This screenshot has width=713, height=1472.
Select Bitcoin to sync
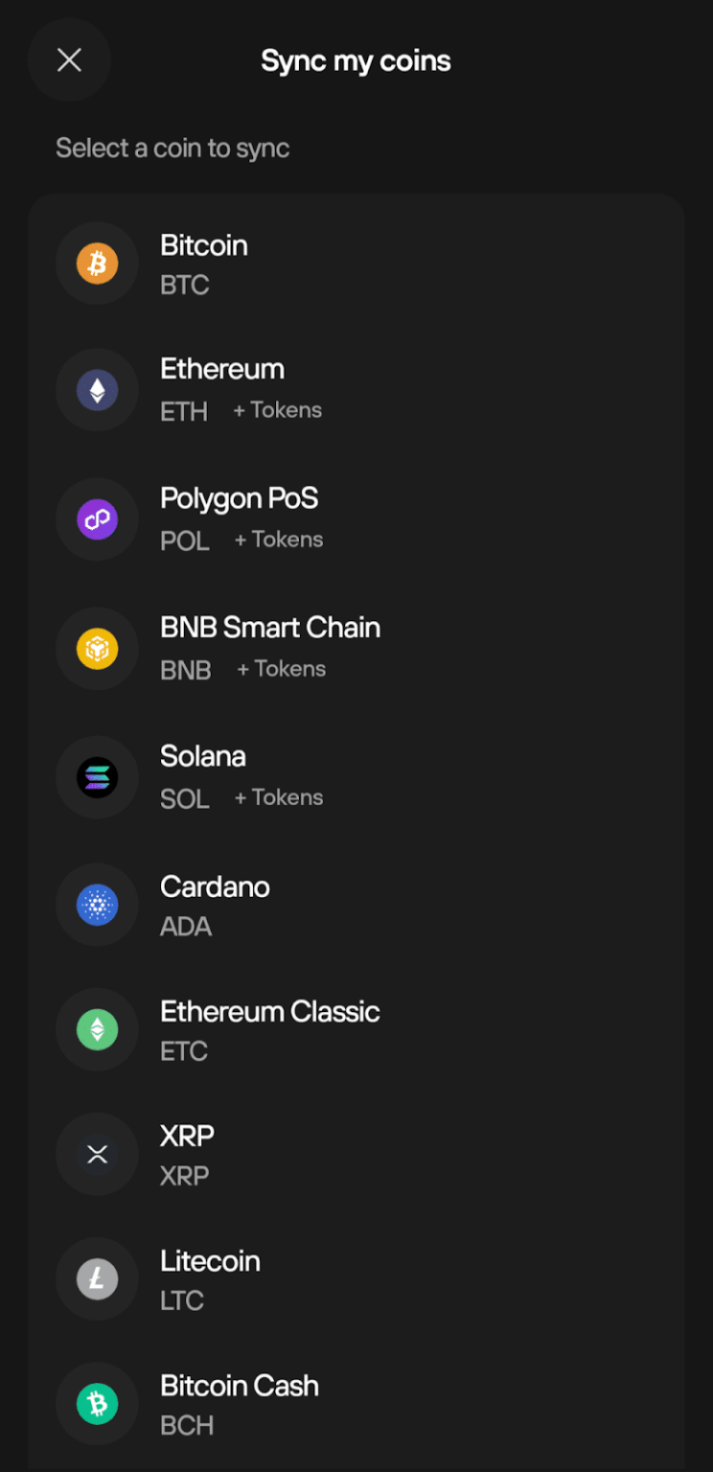pyautogui.click(x=204, y=246)
